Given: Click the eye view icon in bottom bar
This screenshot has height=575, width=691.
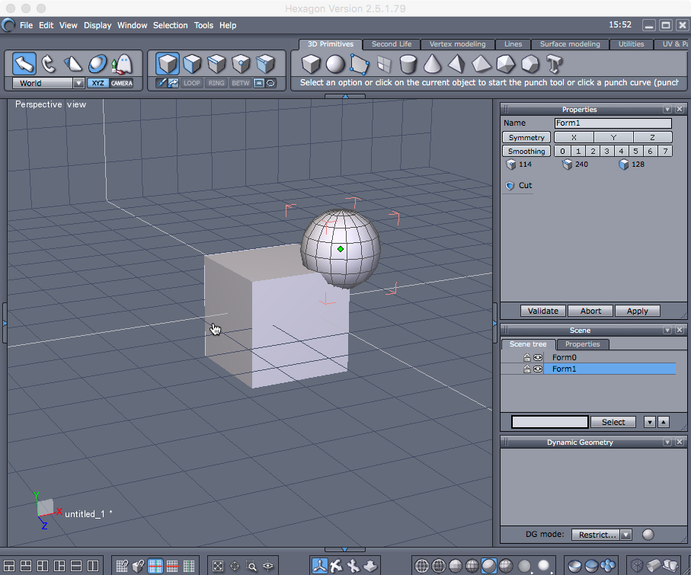Looking at the screenshot, I should pyautogui.click(x=268, y=566).
